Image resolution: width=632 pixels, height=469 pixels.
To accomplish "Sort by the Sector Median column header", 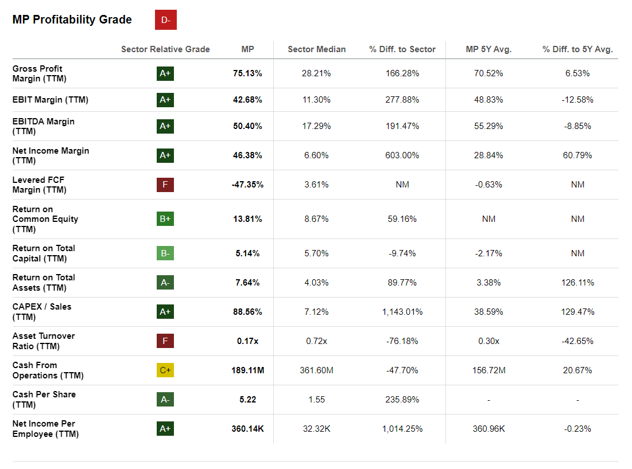I will pos(317,49).
